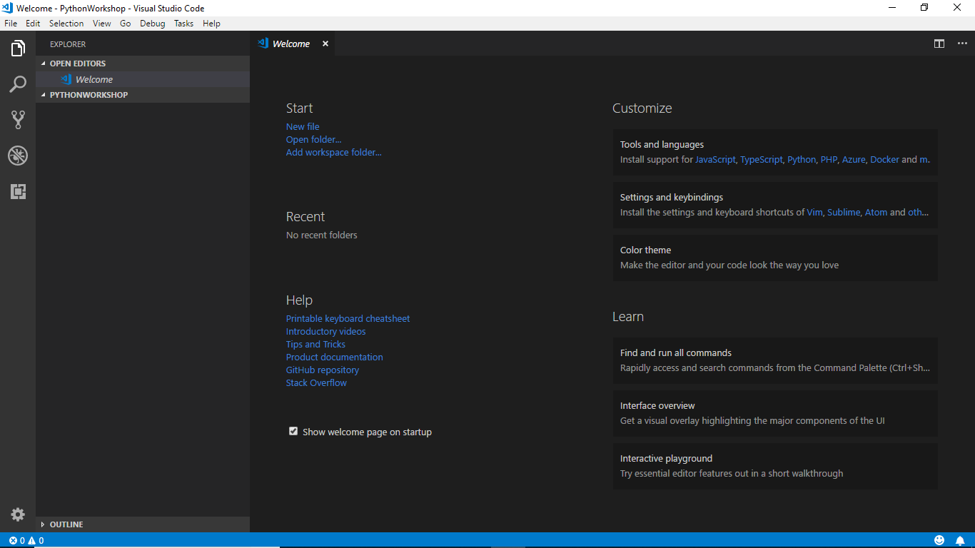Select the Welcome editor tab
975x548 pixels.
click(293, 44)
